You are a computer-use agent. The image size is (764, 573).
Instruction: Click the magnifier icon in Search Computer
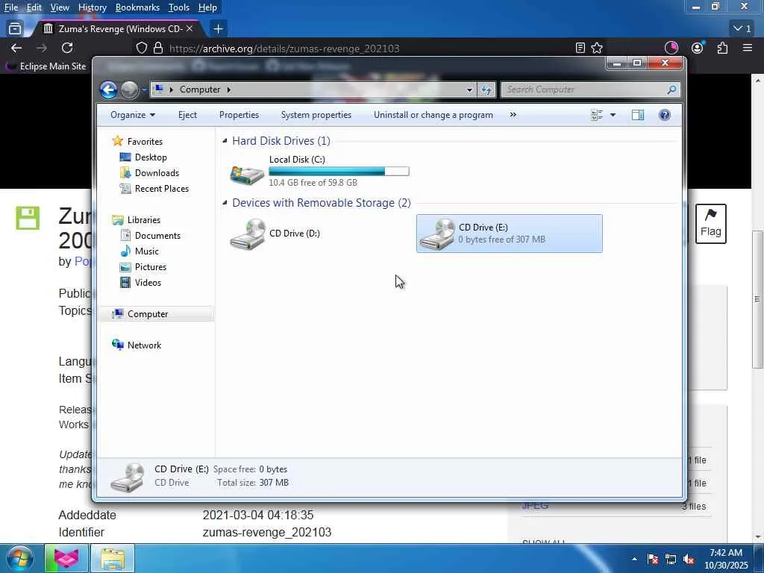tap(671, 90)
